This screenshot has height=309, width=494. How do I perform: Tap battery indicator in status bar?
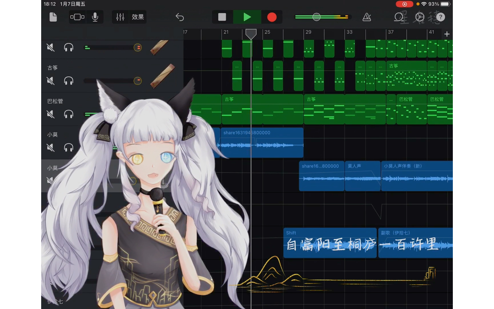[x=445, y=4]
